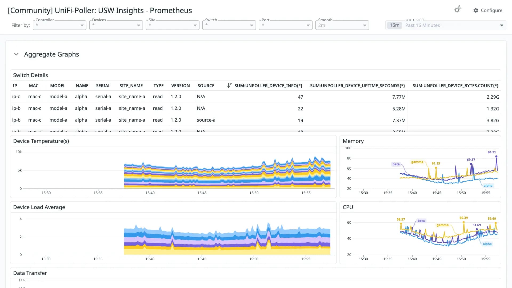
Task: Open the Past 16 Minutes time range selector
Action: coord(446,25)
